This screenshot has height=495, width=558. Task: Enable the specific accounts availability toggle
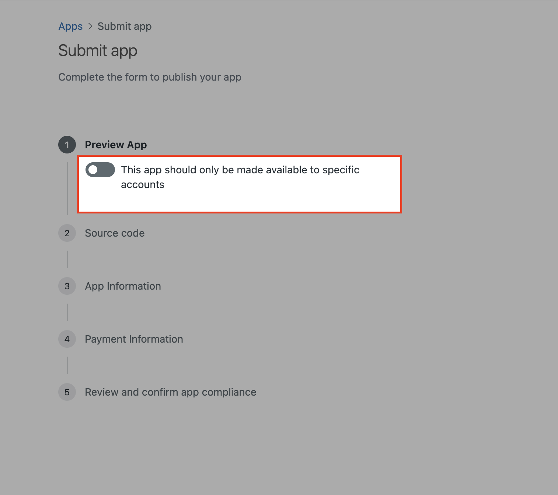(100, 170)
